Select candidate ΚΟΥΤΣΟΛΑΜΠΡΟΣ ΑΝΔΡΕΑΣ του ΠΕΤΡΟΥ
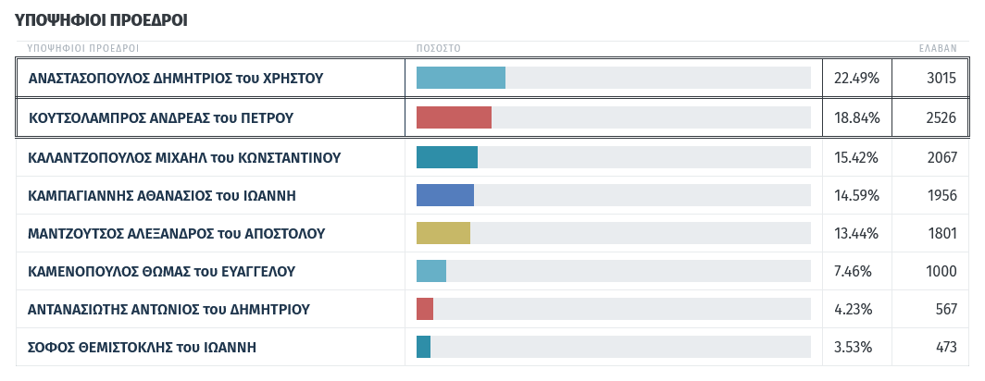This screenshot has width=985, height=381. tap(161, 118)
